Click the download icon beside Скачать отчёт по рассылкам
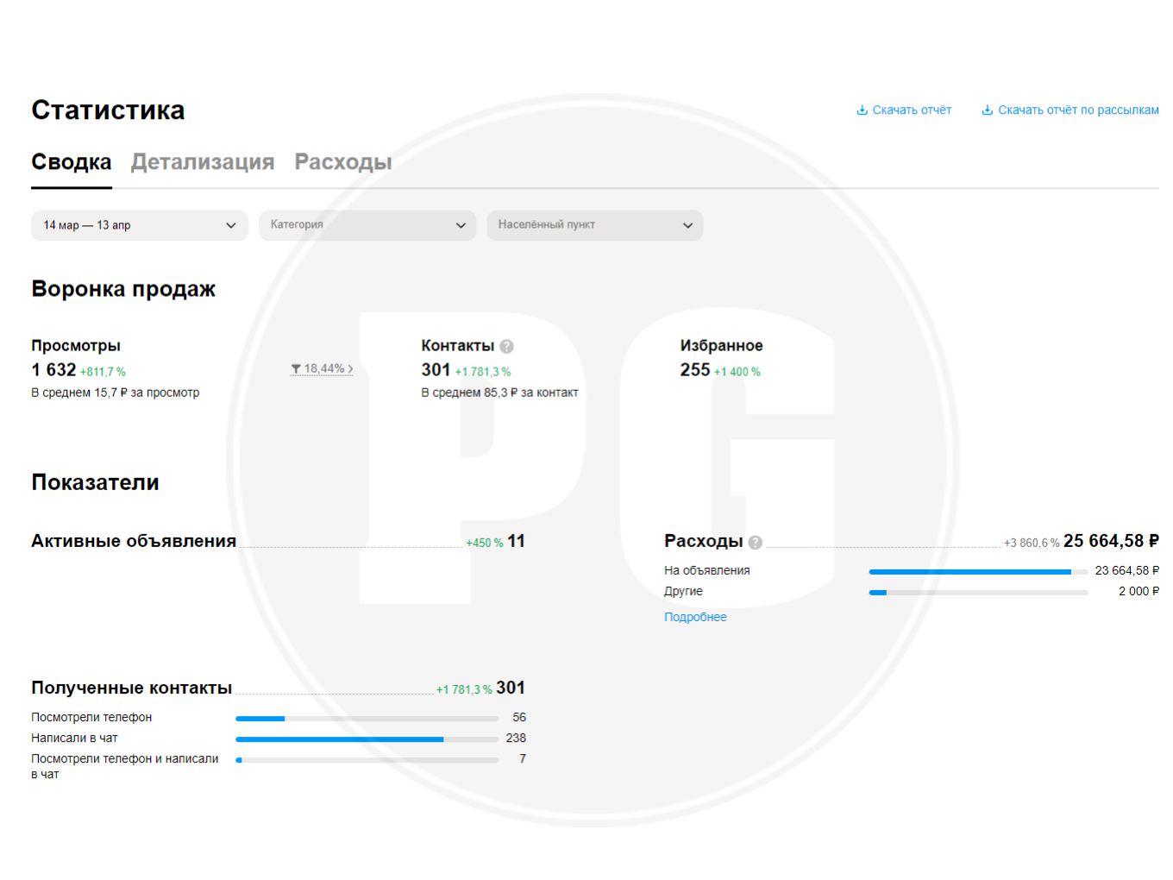The image size is (1173, 880). click(988, 110)
